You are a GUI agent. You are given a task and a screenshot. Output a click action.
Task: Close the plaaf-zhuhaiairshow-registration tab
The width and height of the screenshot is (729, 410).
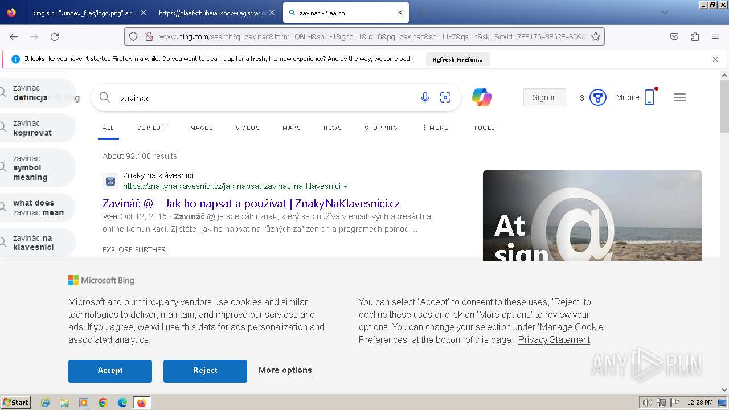point(271,13)
